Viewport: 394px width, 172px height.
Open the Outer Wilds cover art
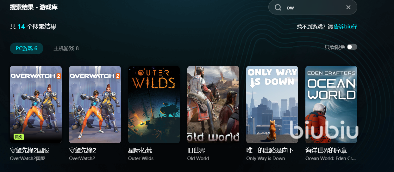pos(154,104)
